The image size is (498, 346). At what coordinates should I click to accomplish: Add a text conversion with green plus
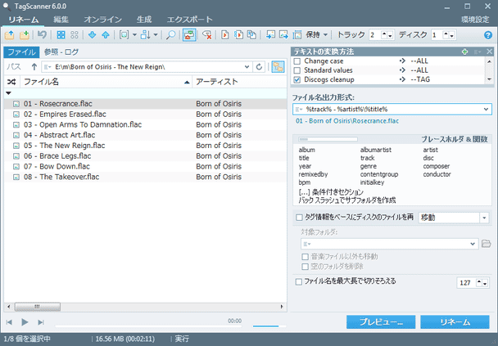(465, 52)
